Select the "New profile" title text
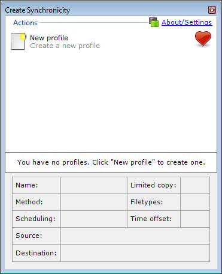Screen dimensions: 222x274 coord(49,38)
